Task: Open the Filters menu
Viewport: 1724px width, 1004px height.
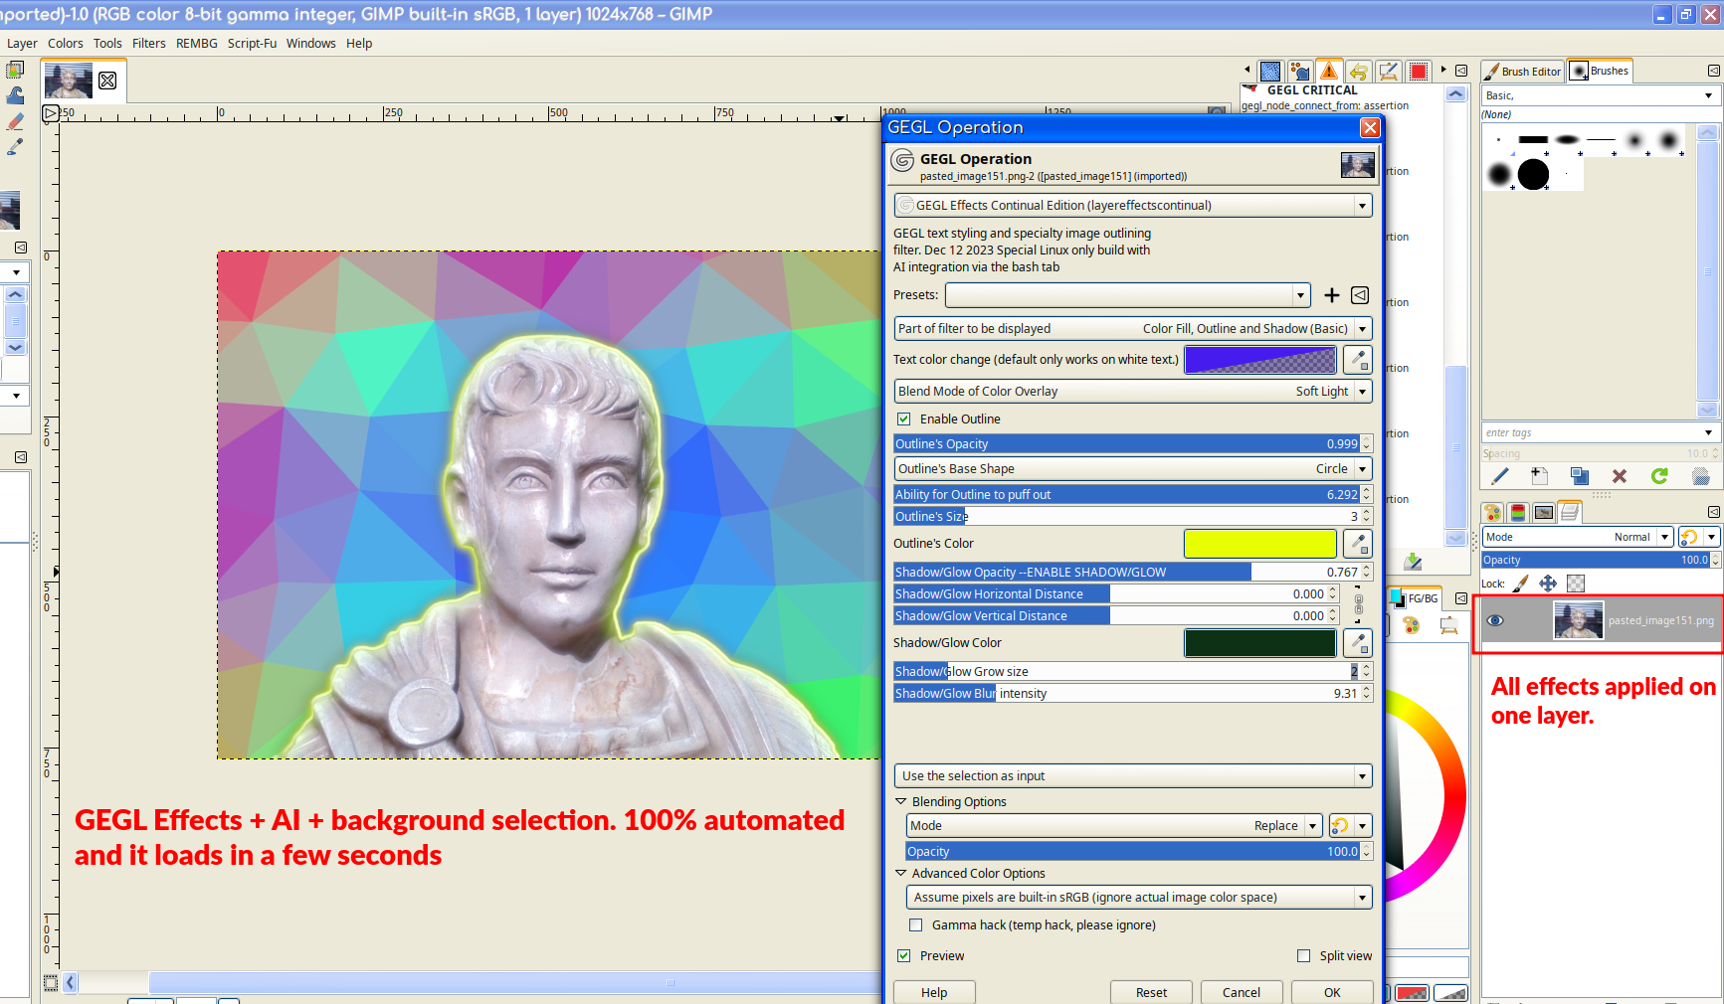Action: click(x=149, y=44)
